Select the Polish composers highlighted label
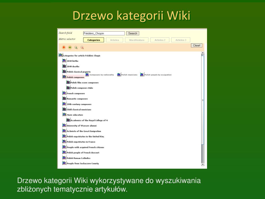This screenshot has width=265, height=199. 75,77
